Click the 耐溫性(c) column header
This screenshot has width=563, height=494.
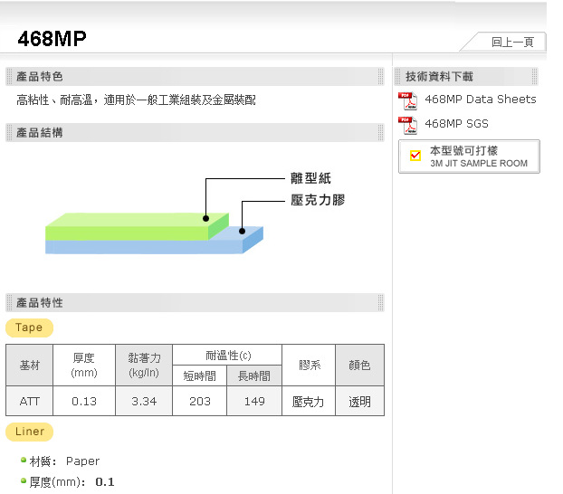pos(227,356)
